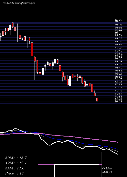Click the 'Price : 11' value
This screenshot has height=177, width=127.
point(14,173)
